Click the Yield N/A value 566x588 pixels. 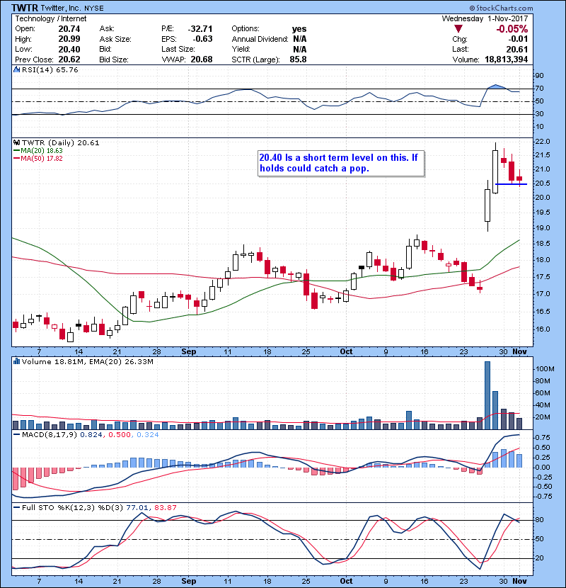pyautogui.click(x=300, y=49)
